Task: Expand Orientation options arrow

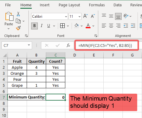Action: tap(131, 16)
